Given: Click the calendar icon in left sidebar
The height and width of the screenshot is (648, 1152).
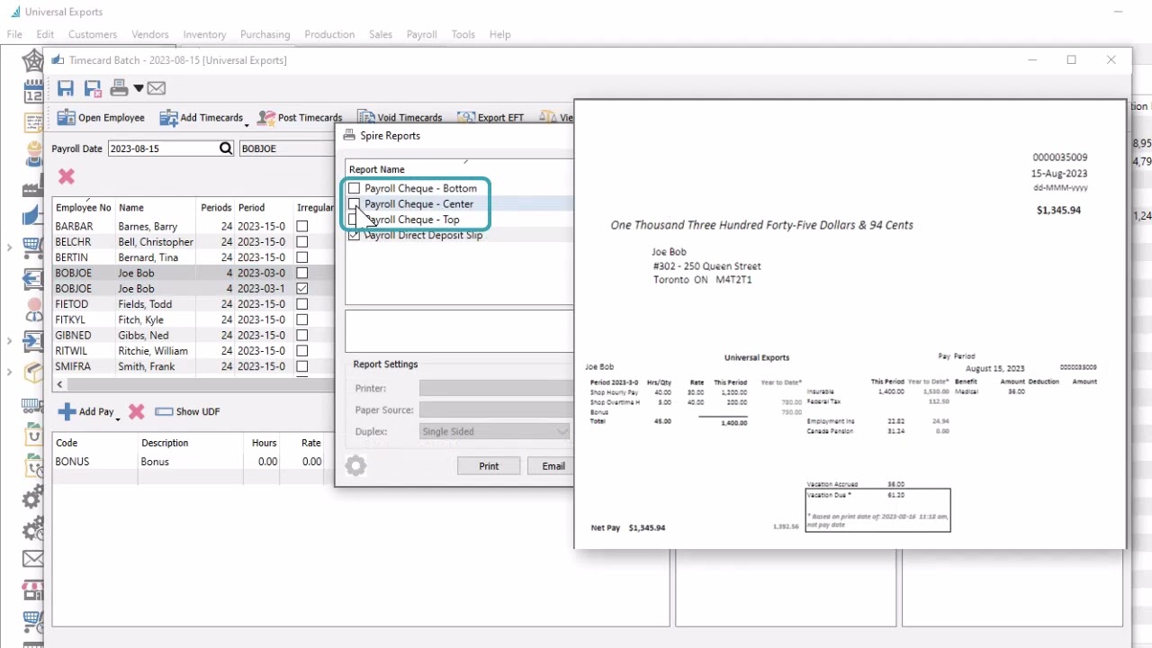Looking at the screenshot, I should pos(33,91).
